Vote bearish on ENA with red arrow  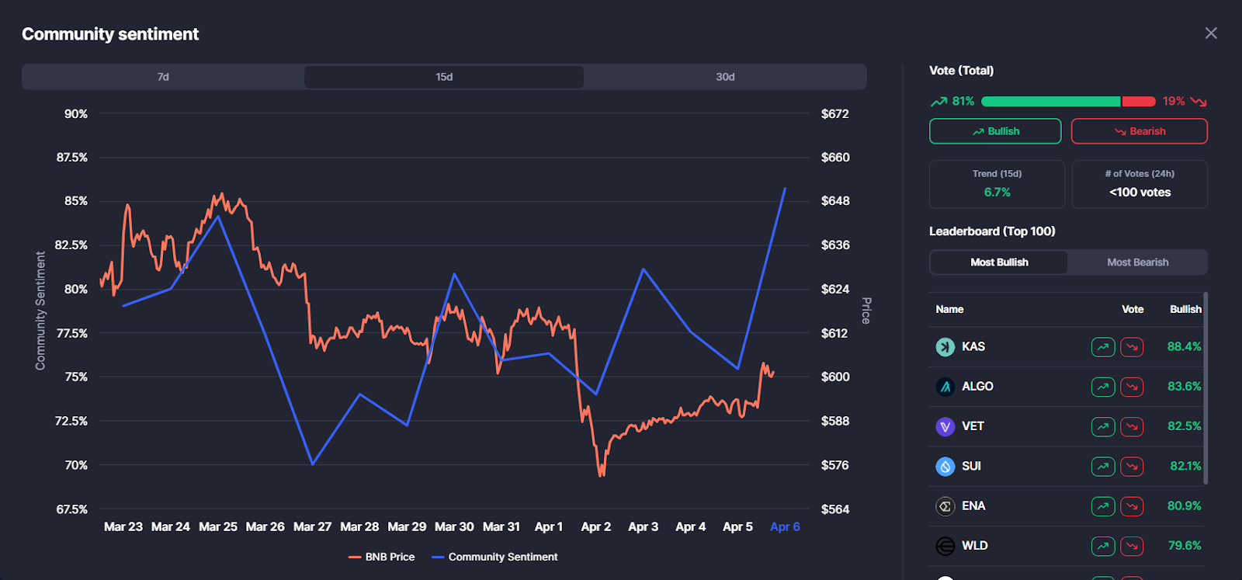(x=1132, y=506)
